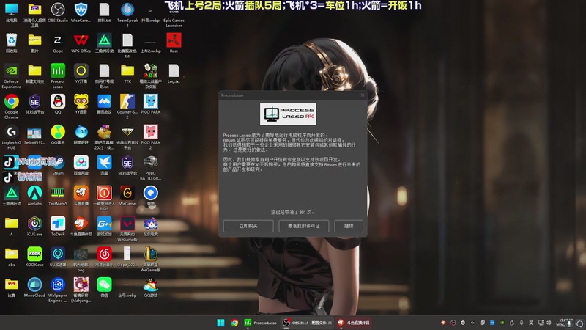This screenshot has height=330, width=586.
Task: Open the Epic Games Launcher shortcut
Action: click(x=174, y=15)
